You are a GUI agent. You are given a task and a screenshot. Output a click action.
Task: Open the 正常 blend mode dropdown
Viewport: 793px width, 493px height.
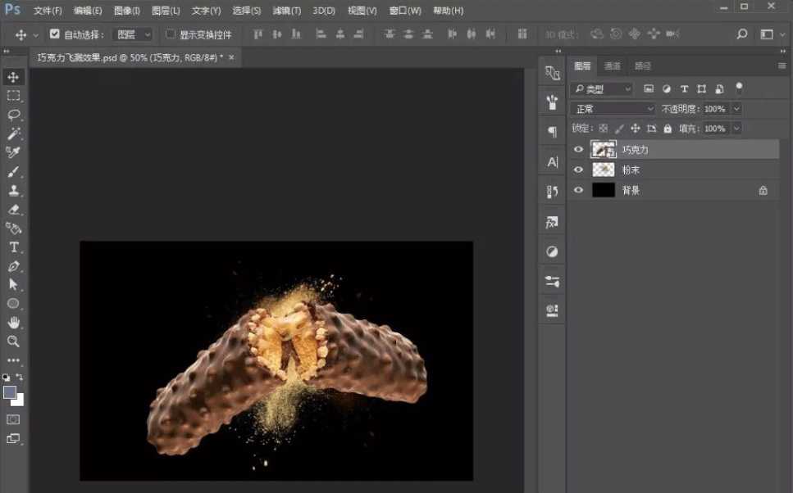click(x=613, y=109)
